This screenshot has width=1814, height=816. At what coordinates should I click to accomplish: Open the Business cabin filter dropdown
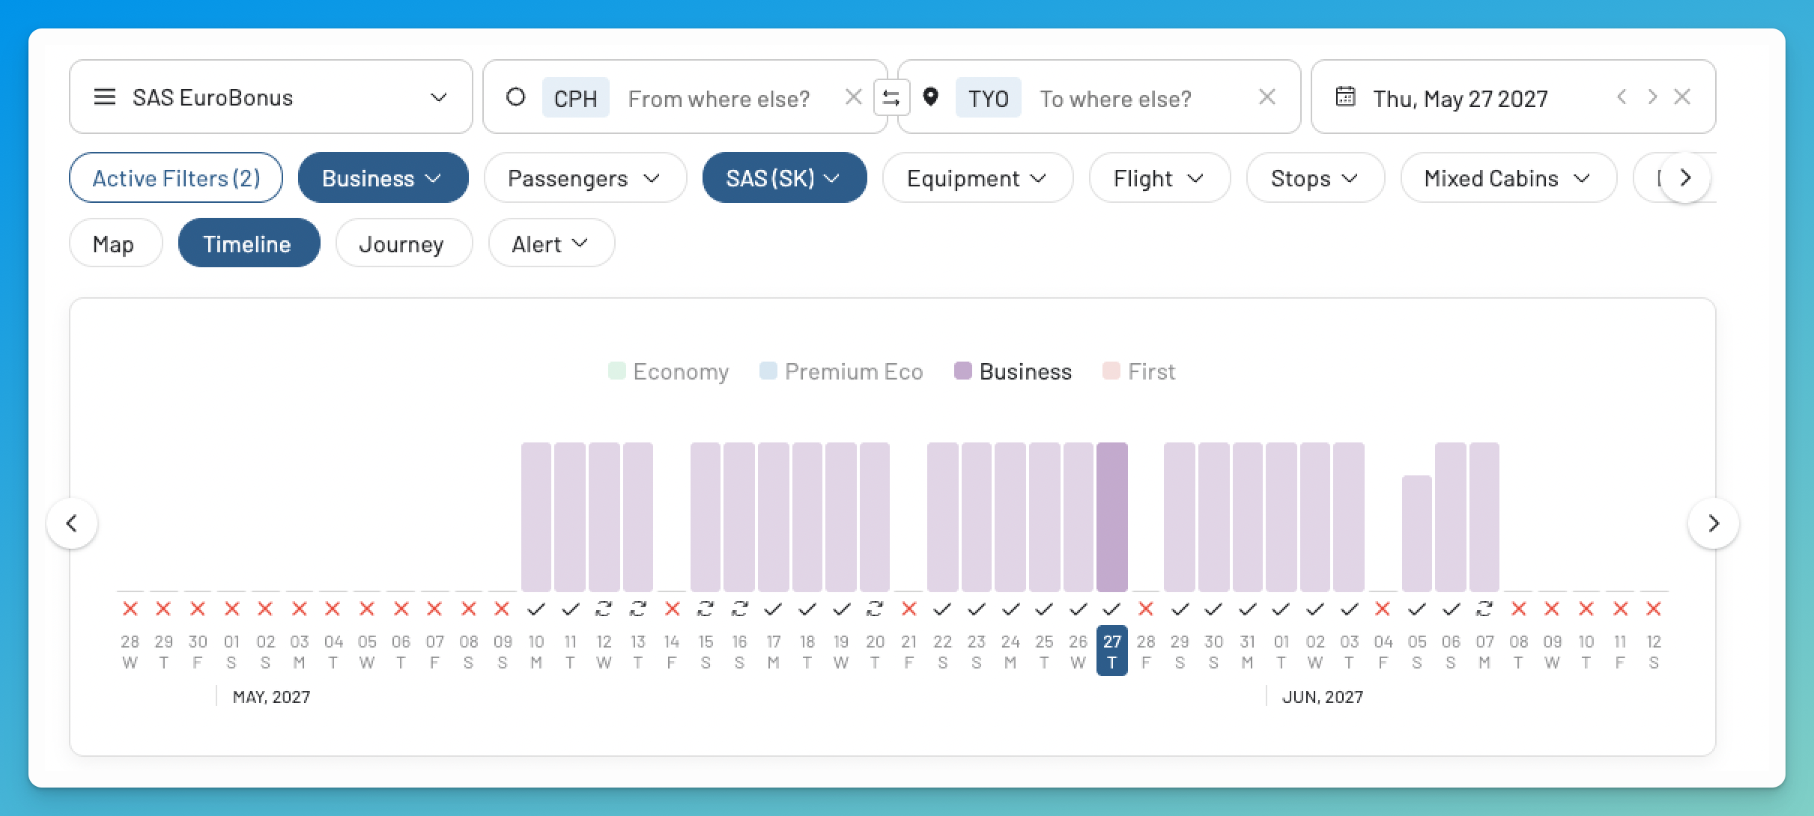(383, 178)
